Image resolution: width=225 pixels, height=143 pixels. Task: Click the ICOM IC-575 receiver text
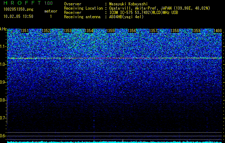144,13
